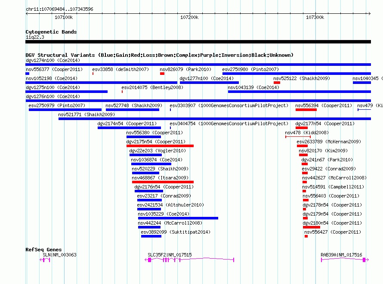383x284 pixels.
Task: Open the esv33858 (deSmith2007) variant
Action: [x=120, y=69]
